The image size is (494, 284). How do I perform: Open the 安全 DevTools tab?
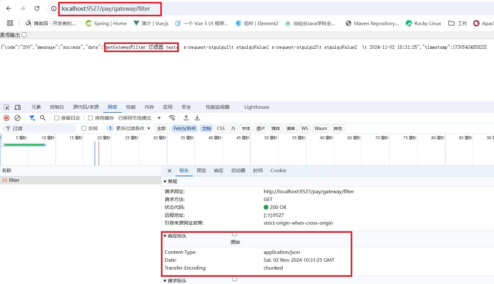click(186, 107)
